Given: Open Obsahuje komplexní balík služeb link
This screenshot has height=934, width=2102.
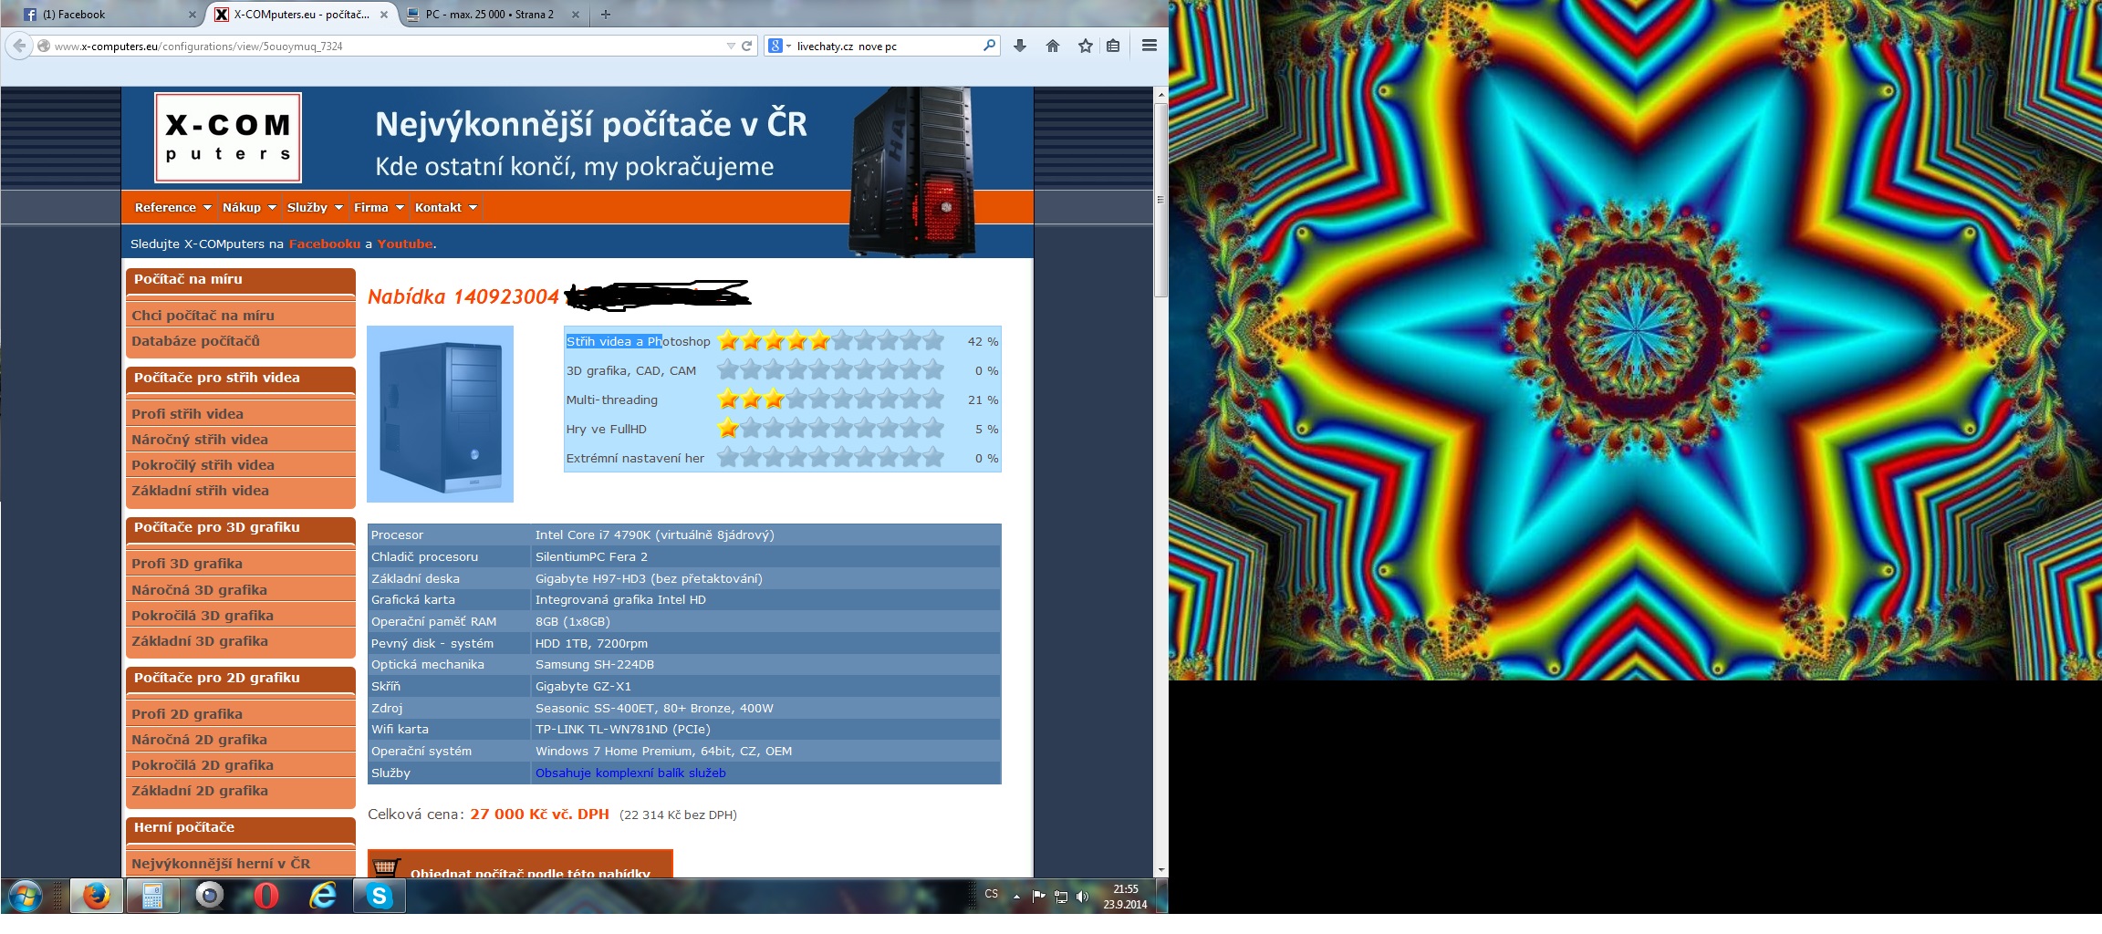Looking at the screenshot, I should tap(630, 773).
